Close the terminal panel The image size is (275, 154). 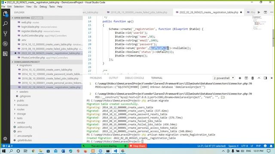coord(272,78)
